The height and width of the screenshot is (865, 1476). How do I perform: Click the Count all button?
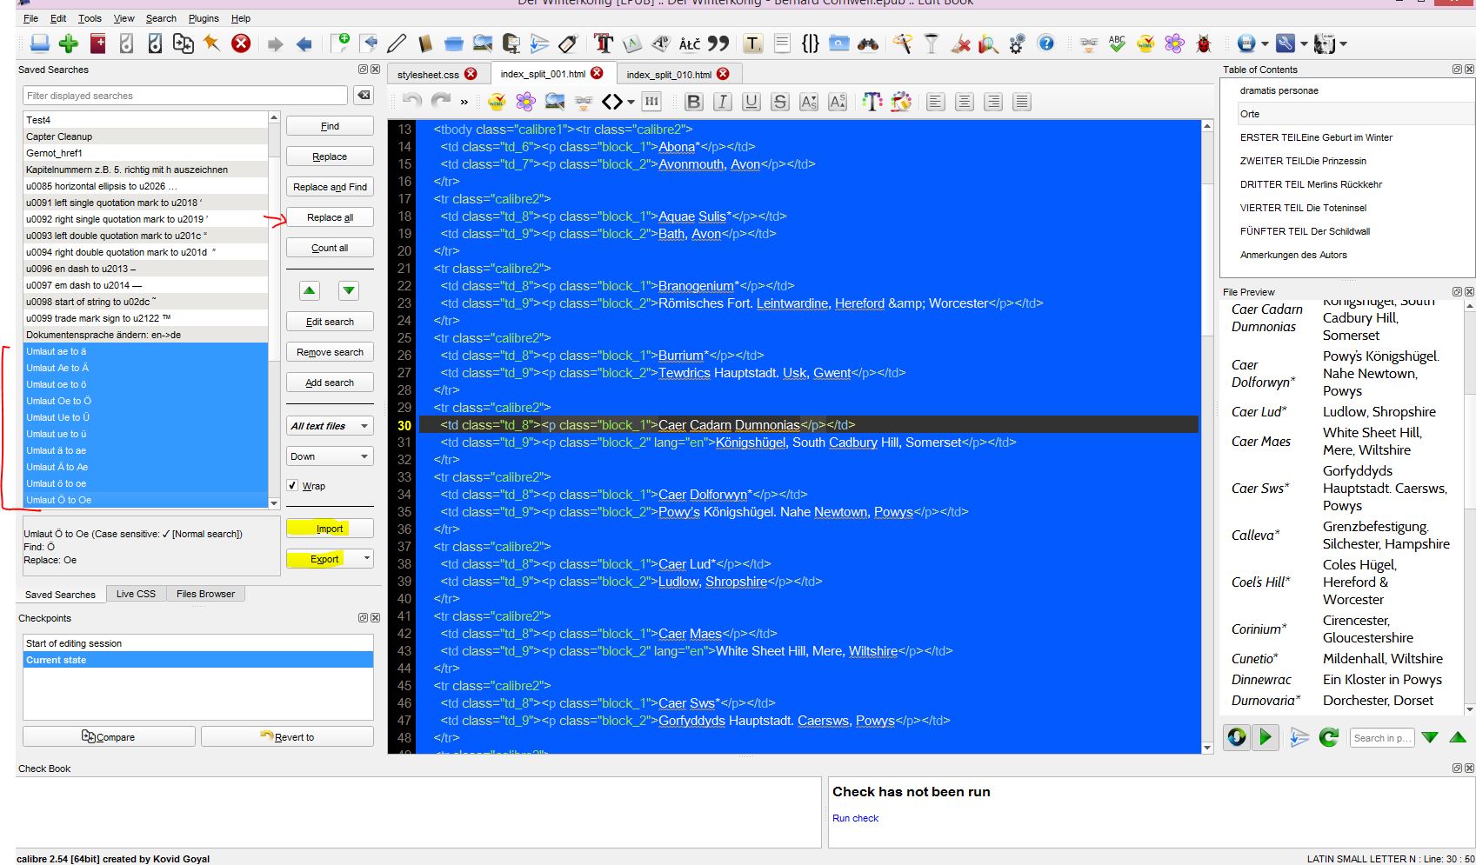click(x=330, y=248)
